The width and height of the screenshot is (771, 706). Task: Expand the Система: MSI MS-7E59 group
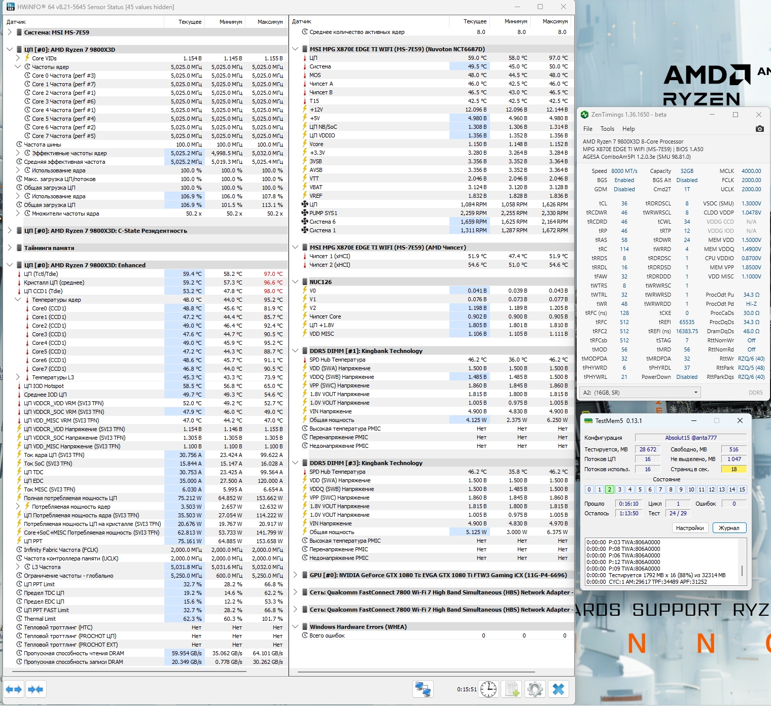[10, 32]
